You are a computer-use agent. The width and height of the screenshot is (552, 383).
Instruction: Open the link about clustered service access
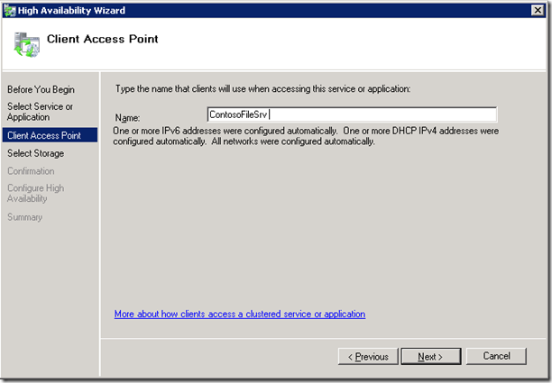(240, 314)
